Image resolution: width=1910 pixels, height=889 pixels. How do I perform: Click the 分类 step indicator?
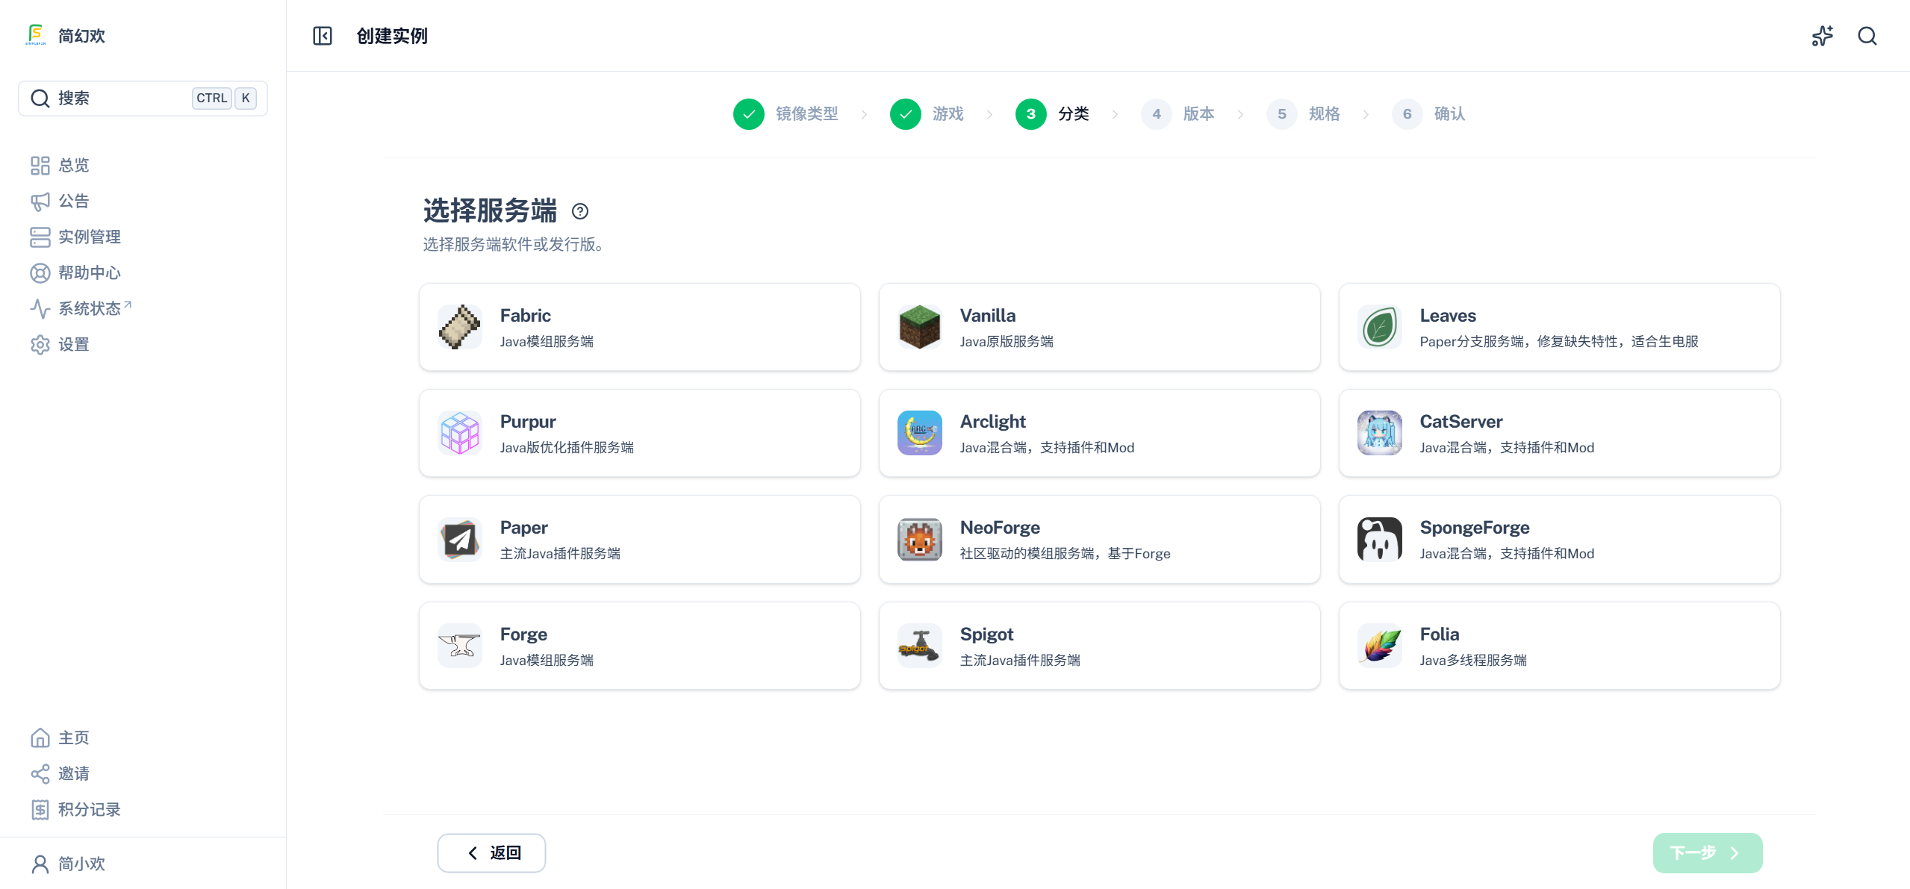pos(1052,114)
